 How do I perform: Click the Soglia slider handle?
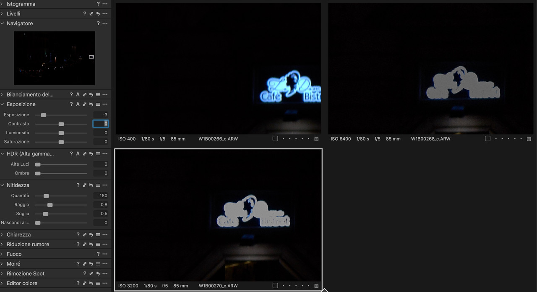(x=46, y=214)
